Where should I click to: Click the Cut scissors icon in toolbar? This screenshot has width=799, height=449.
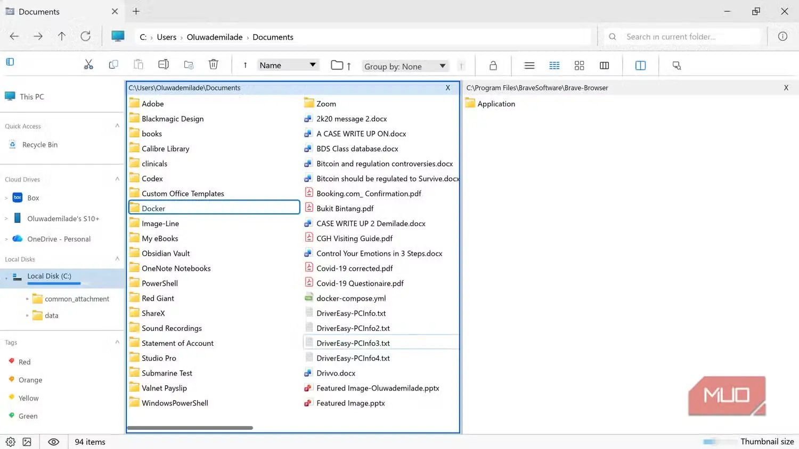click(88, 65)
